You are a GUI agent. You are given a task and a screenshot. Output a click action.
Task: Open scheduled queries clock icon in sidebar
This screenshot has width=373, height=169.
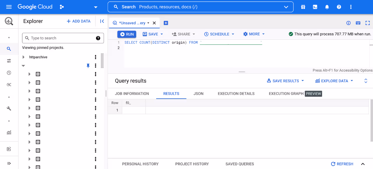click(9, 73)
